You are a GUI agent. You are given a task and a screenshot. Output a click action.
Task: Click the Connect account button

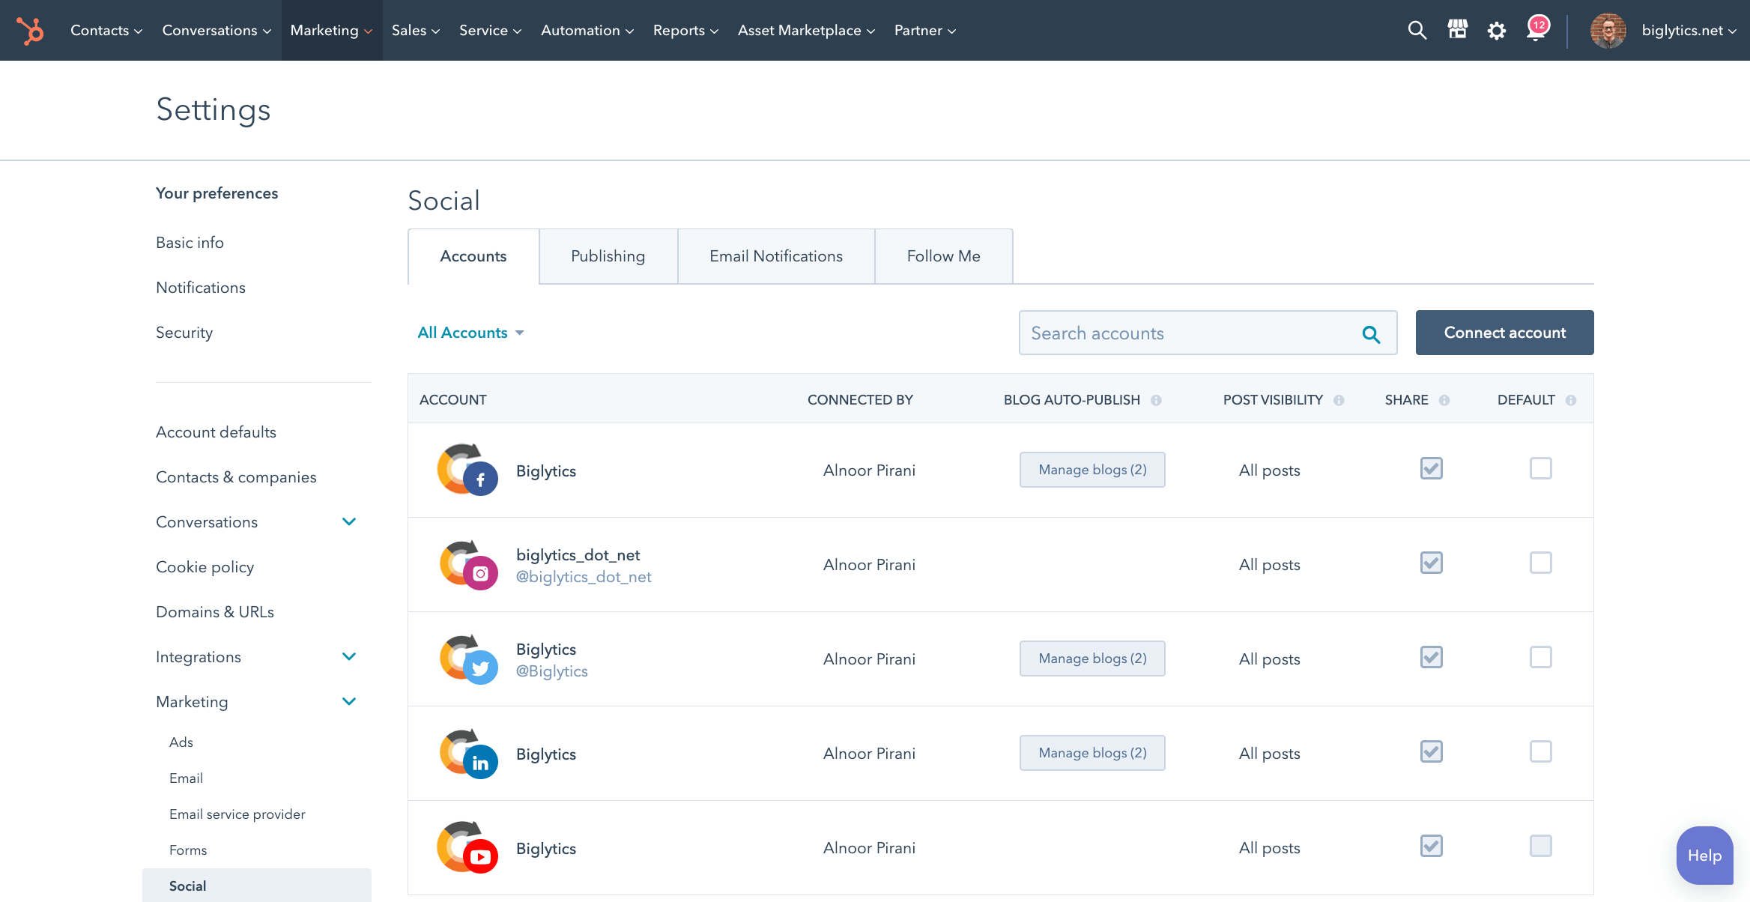click(x=1505, y=333)
